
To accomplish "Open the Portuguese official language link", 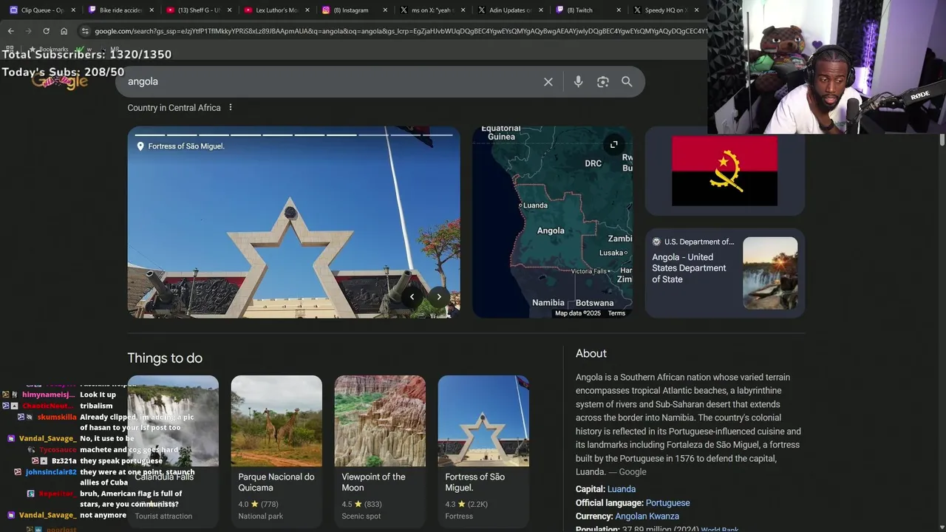I will click(668, 503).
